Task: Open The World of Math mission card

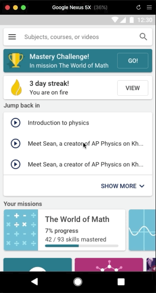Action: pos(65,230)
